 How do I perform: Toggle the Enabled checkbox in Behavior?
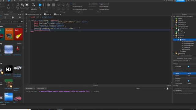189,81
